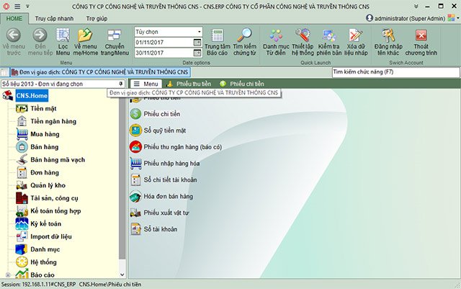This screenshot has height=289, width=461.
Task: Toggle pin on Số liệu 2013 panel
Action: click(120, 84)
